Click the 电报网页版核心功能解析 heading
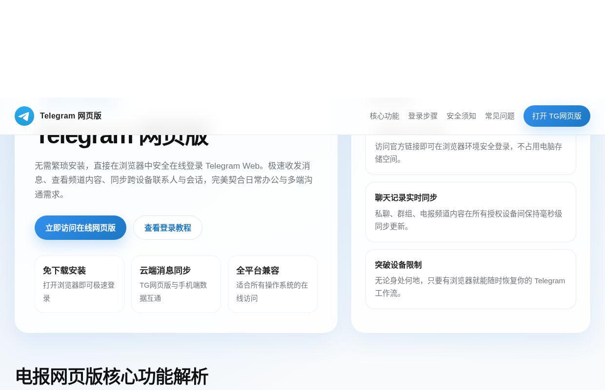Viewport: 605px width, 390px height. tap(112, 376)
